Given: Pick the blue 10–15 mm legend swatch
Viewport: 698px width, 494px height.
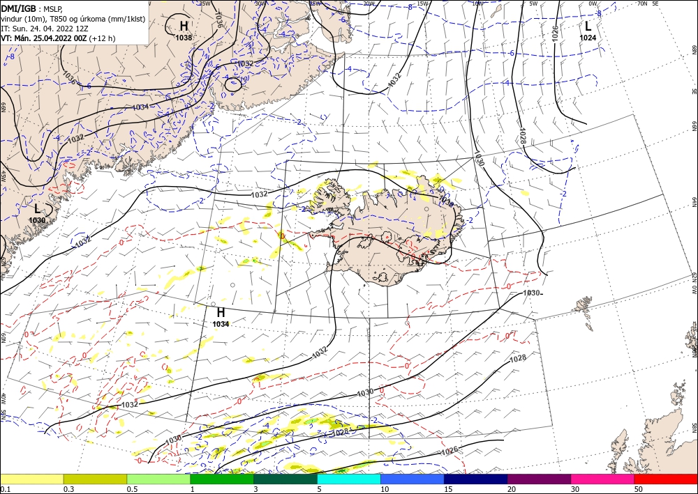Looking at the screenshot, I should [413, 479].
